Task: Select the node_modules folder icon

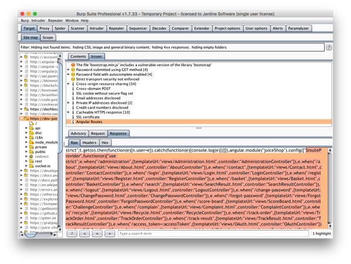Action: pos(32,142)
